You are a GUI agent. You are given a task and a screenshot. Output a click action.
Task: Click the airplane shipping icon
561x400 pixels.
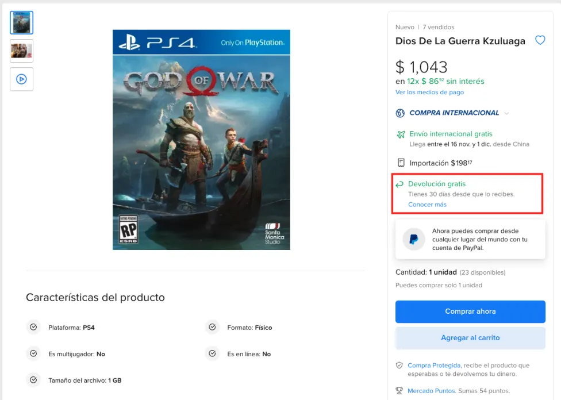tap(401, 134)
